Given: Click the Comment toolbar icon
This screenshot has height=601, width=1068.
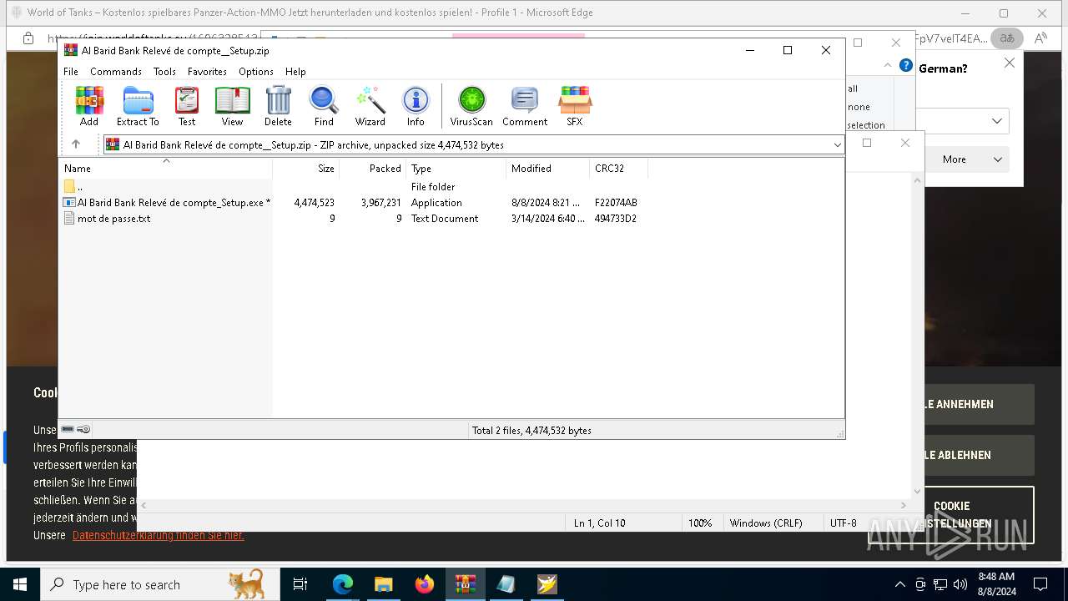Looking at the screenshot, I should pyautogui.click(x=525, y=106).
